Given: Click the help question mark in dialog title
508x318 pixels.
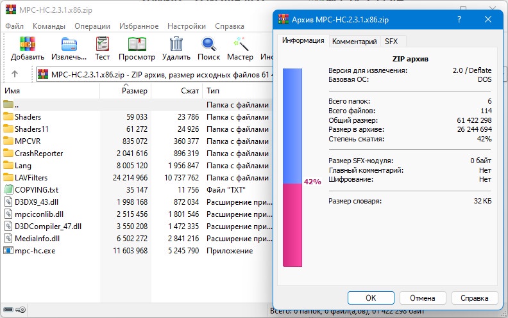Looking at the screenshot, I should pyautogui.click(x=459, y=19).
